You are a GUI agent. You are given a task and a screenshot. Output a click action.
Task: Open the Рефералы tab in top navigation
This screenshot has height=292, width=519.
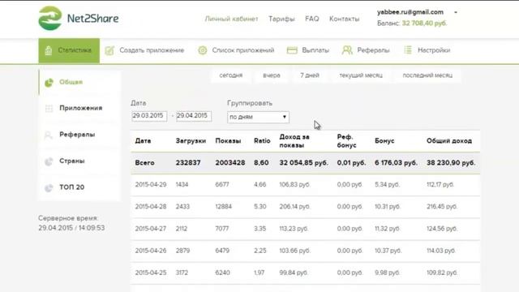366,50
